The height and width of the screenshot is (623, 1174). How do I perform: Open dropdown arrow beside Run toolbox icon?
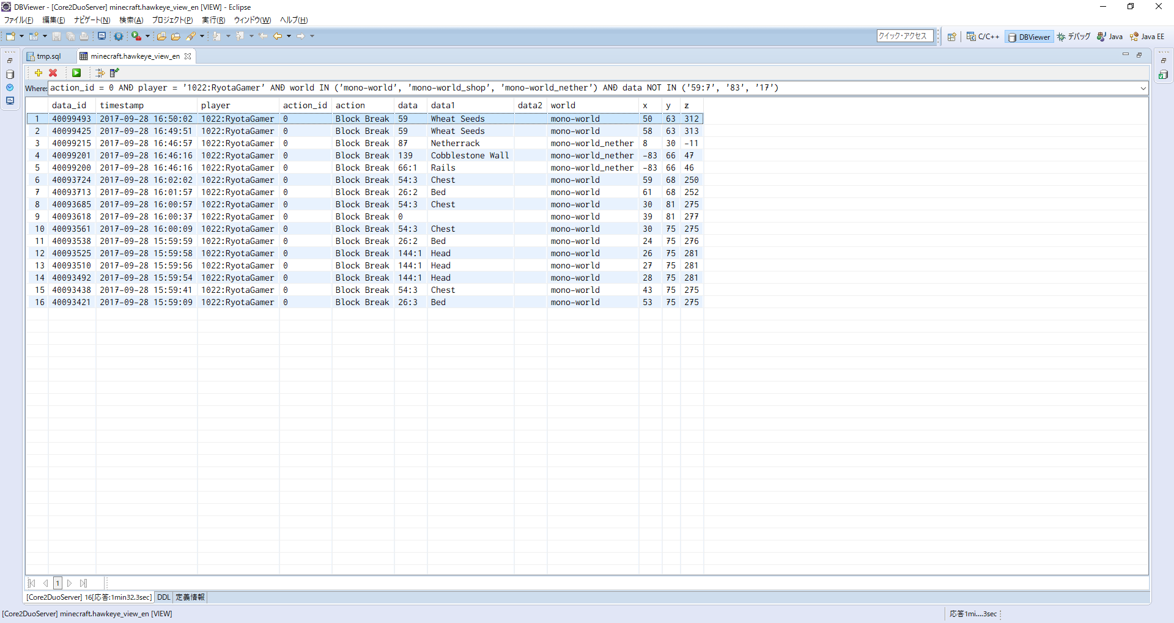pyautogui.click(x=147, y=37)
